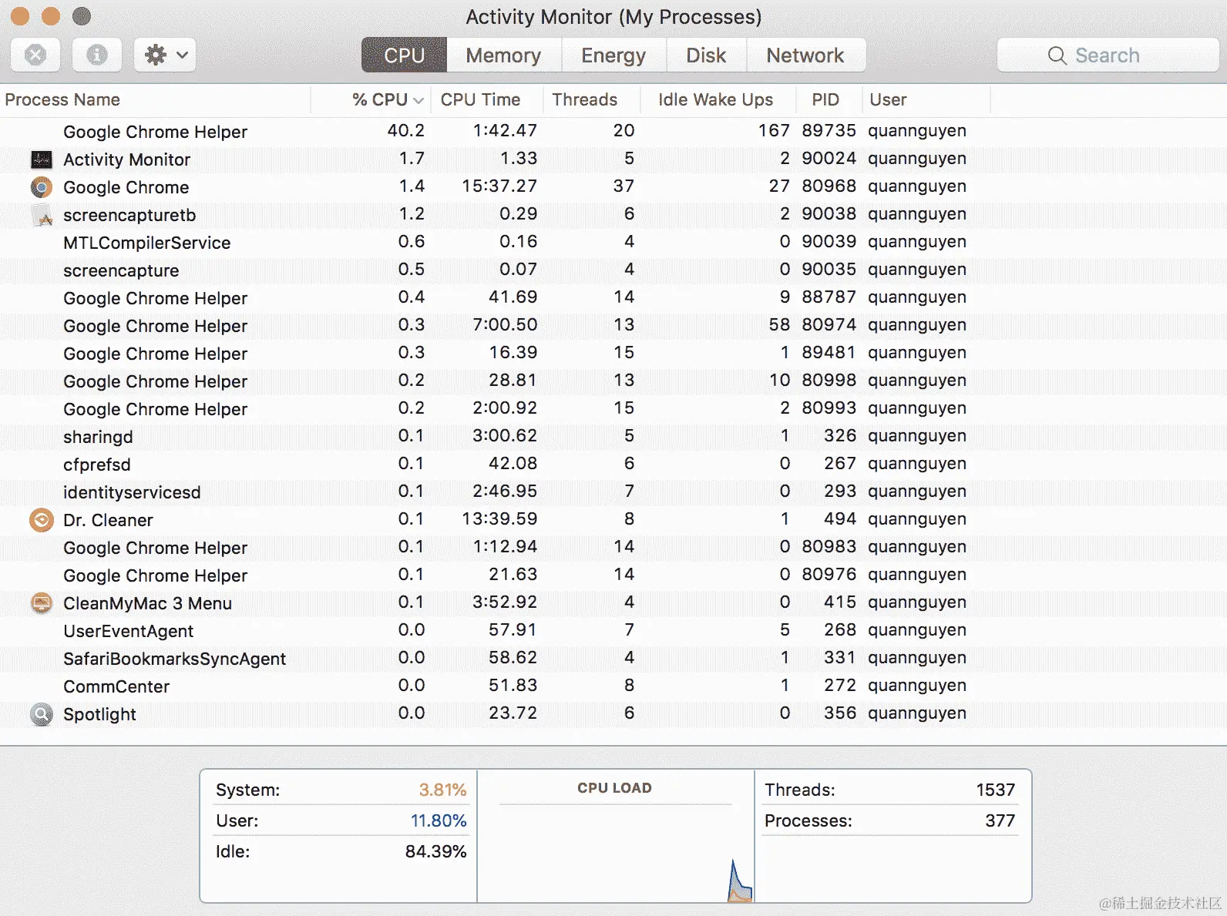Click the magnifier icon in the Search field
Screen dimensions: 1227x916
click(x=1057, y=55)
